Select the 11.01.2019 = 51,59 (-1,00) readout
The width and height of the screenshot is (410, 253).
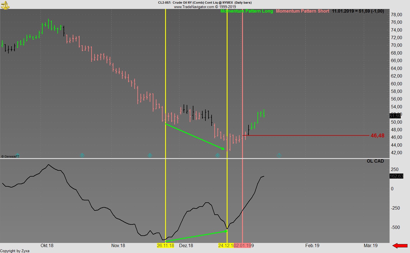358,11
